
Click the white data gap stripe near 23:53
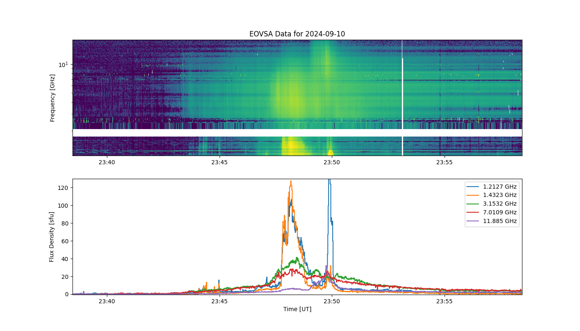tap(402, 98)
